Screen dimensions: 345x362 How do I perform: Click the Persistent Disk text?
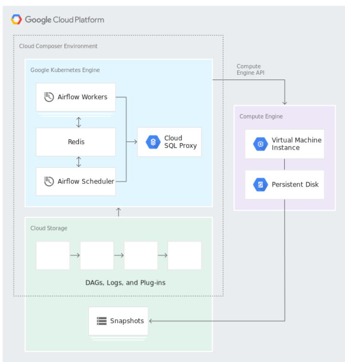click(x=295, y=184)
